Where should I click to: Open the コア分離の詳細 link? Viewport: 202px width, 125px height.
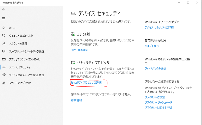coord(79,50)
